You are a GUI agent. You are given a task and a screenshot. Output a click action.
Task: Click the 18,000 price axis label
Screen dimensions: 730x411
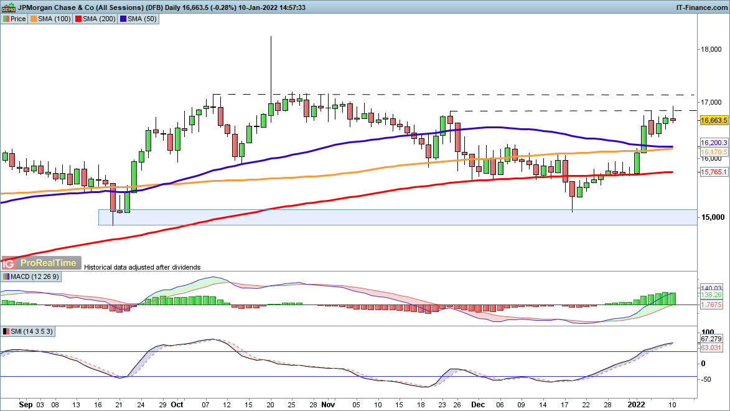click(711, 49)
